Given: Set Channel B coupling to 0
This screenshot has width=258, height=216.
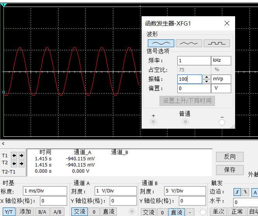Looking at the screenshot, I should point(163,213).
